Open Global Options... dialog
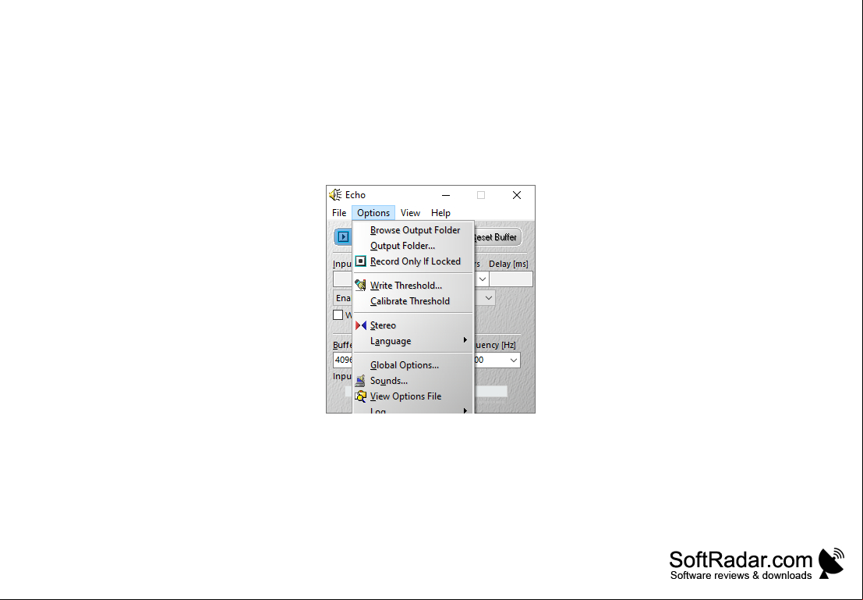 (x=412, y=365)
